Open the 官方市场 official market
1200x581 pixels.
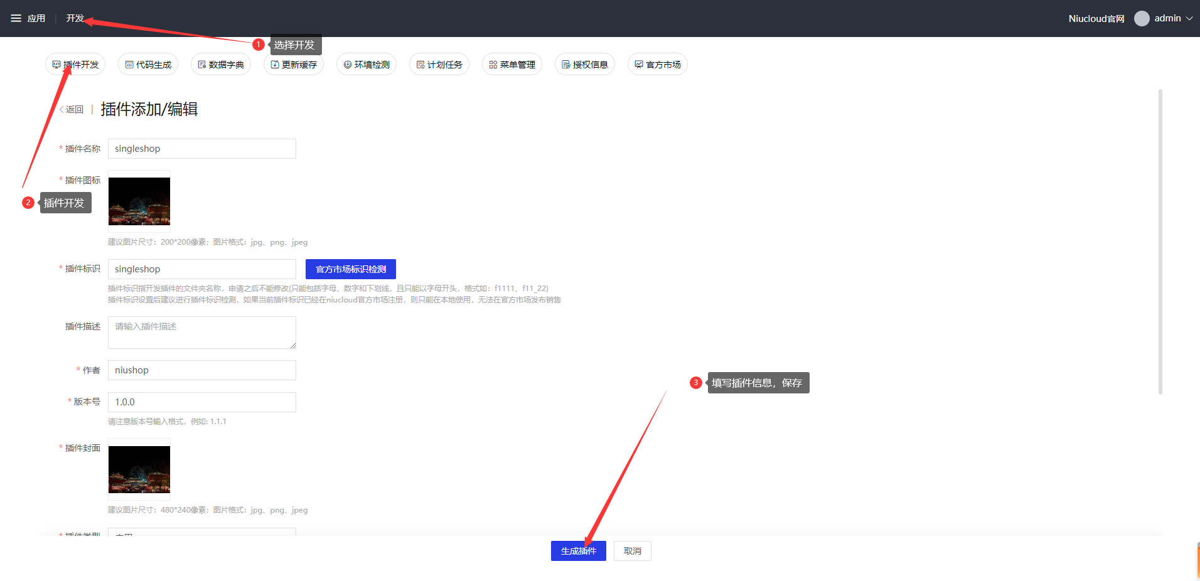(x=658, y=65)
